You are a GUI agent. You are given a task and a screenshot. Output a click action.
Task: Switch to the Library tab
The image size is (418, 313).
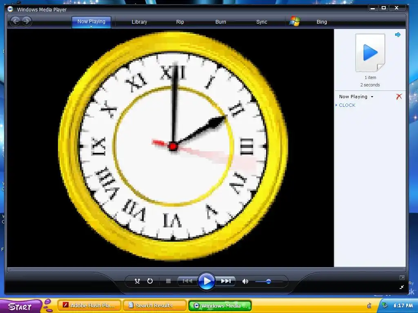tap(139, 22)
